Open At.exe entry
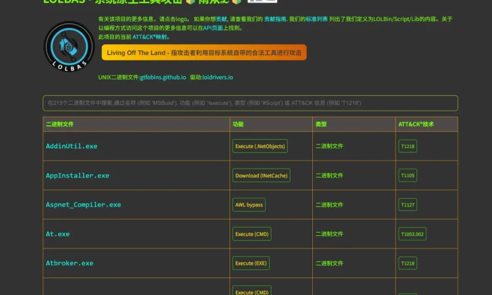 pyautogui.click(x=58, y=234)
